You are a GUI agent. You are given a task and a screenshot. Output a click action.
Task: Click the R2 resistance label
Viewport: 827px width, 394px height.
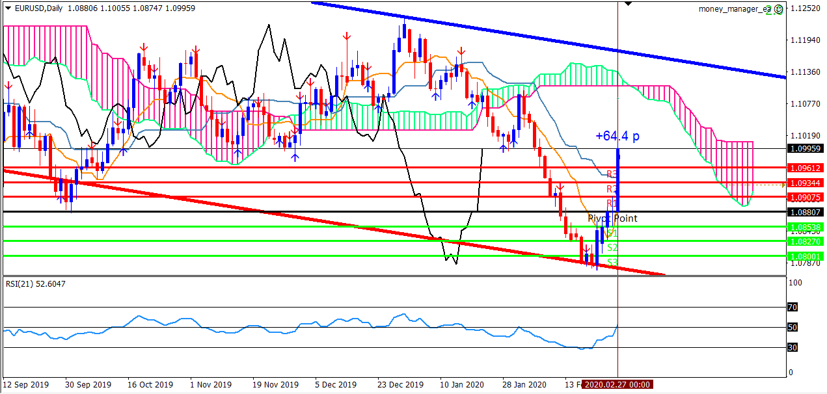click(x=612, y=189)
